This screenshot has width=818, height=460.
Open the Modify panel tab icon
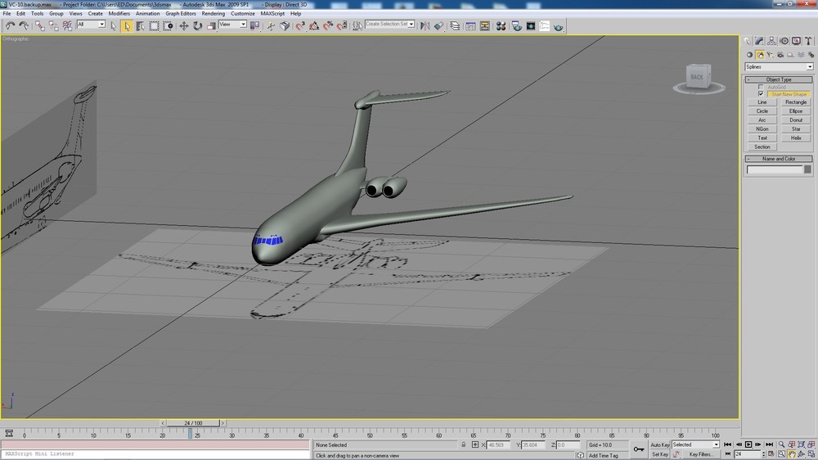click(x=759, y=41)
